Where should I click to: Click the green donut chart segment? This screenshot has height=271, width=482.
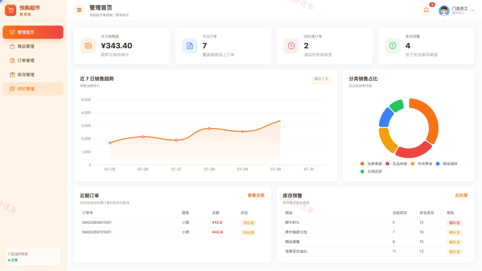pyautogui.click(x=397, y=105)
